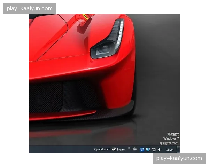Open the network connection tray icon

click(154, 149)
